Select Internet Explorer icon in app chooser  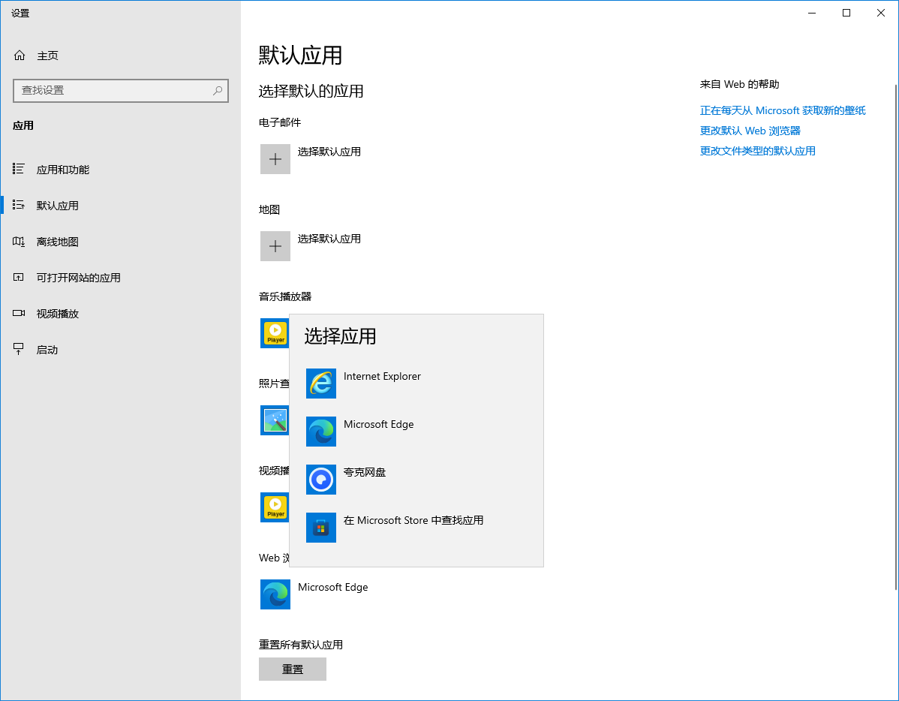321,384
